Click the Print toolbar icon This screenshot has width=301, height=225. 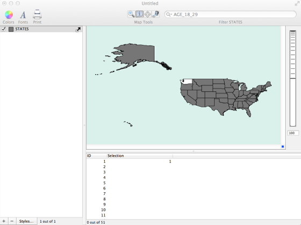pos(37,14)
